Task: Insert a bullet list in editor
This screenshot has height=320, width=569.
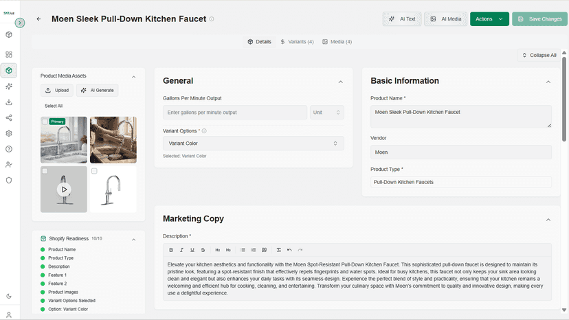Action: coord(243,250)
